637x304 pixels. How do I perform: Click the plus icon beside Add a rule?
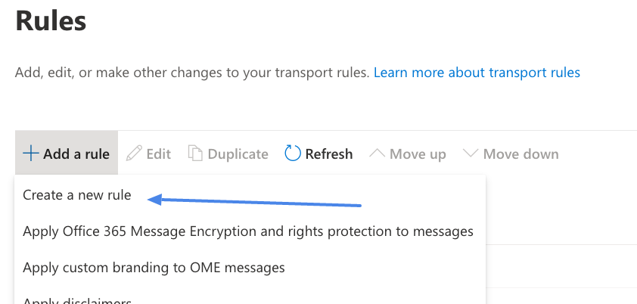[31, 154]
